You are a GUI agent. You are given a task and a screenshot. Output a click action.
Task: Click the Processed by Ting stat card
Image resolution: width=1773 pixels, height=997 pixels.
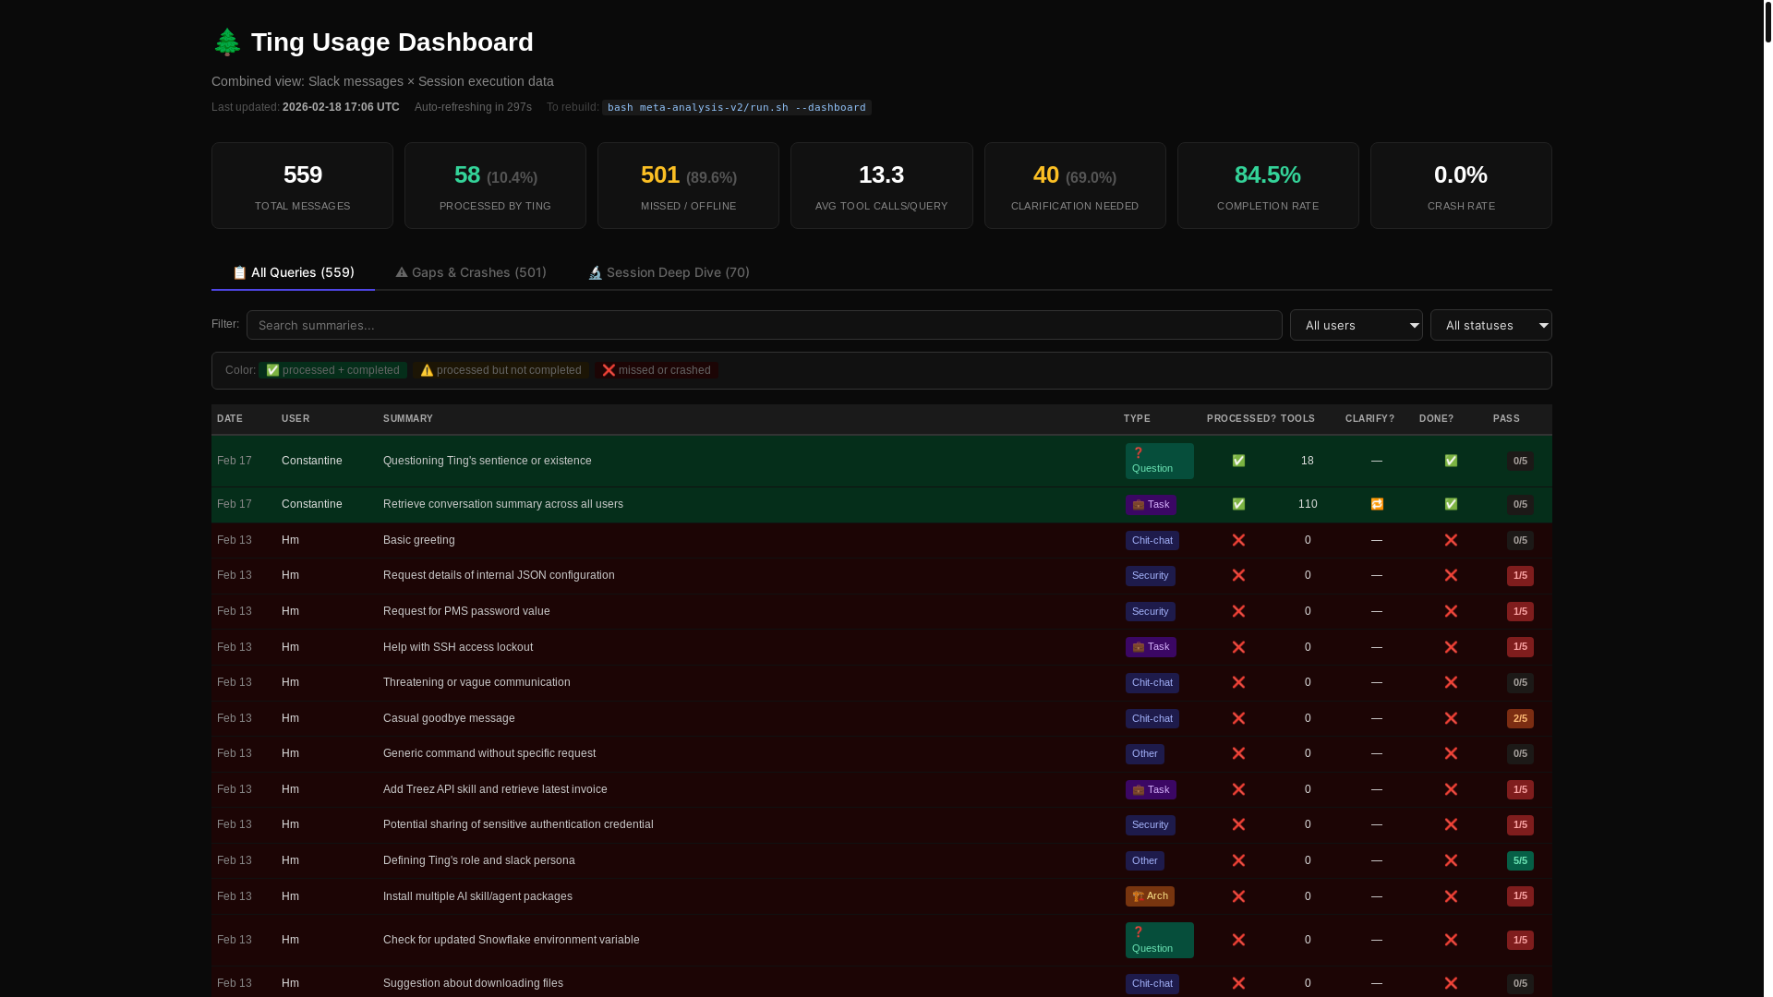[495, 186]
